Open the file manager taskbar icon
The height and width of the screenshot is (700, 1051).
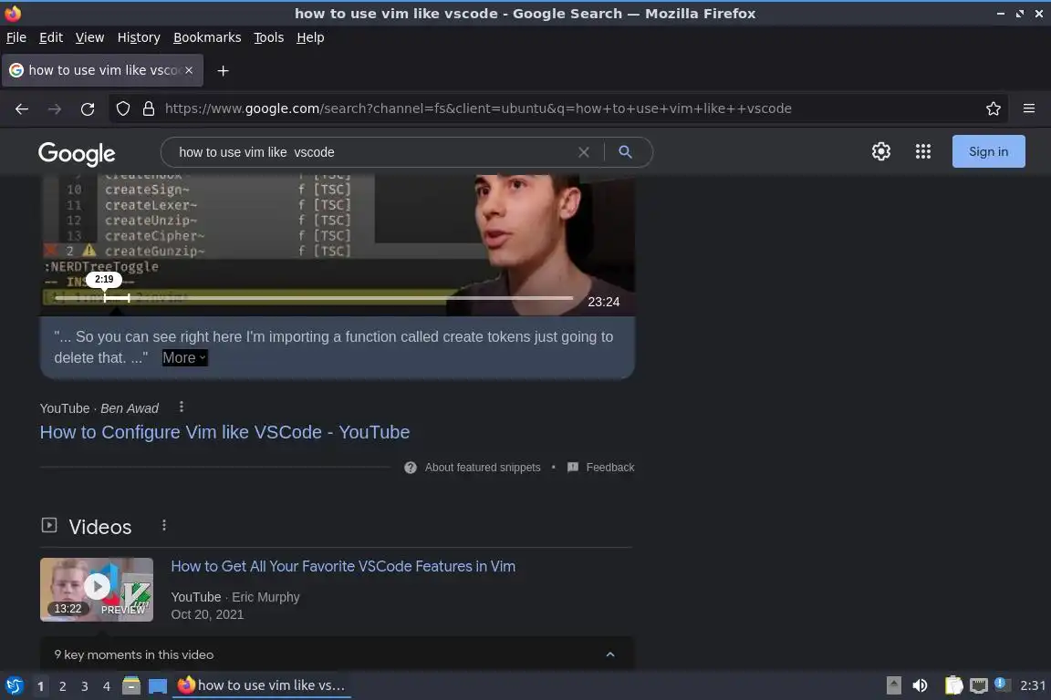coord(130,685)
